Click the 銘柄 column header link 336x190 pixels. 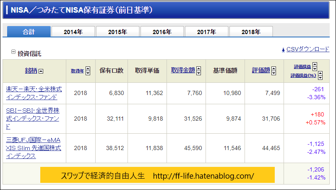(31, 71)
